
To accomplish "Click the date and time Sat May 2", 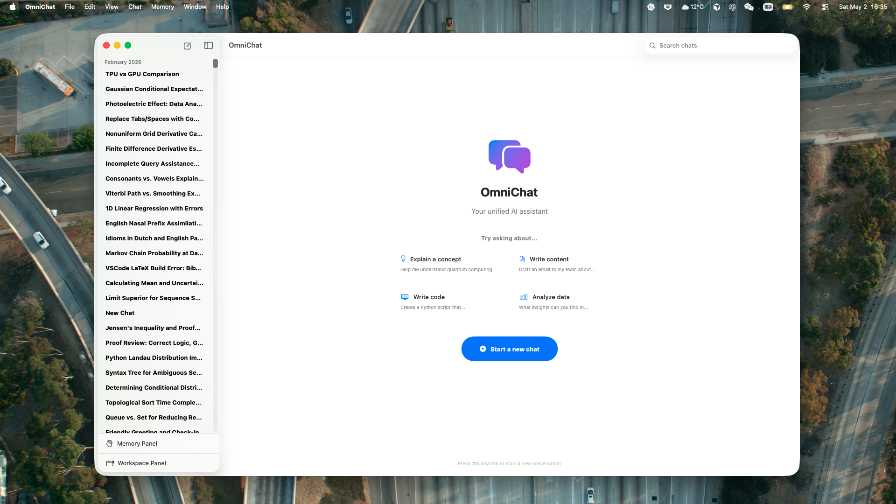I will point(863,7).
